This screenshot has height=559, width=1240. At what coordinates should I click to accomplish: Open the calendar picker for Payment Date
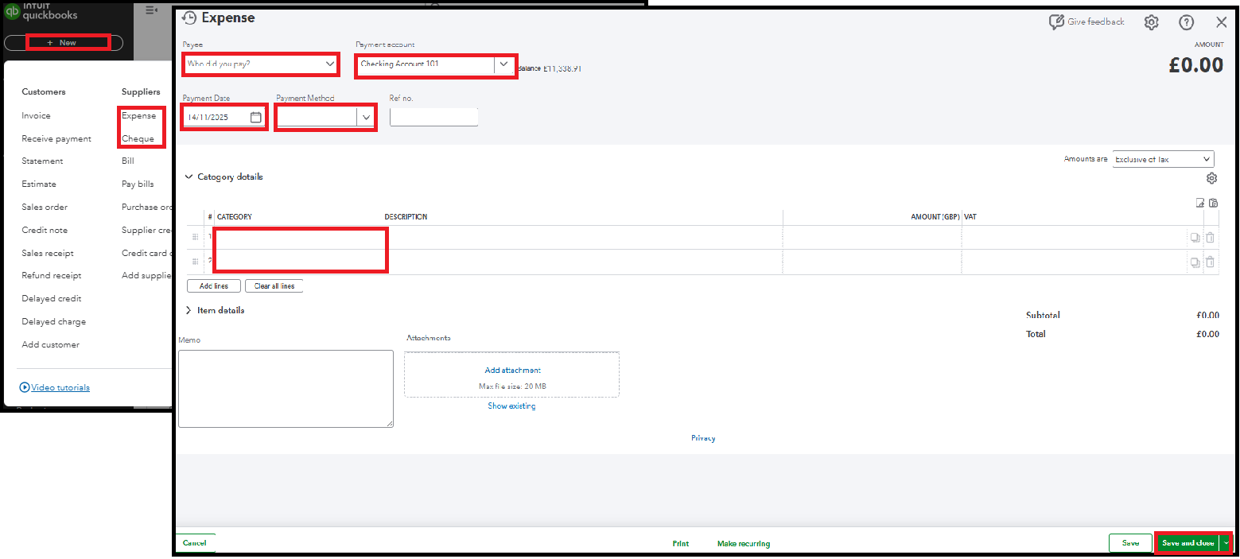click(255, 117)
